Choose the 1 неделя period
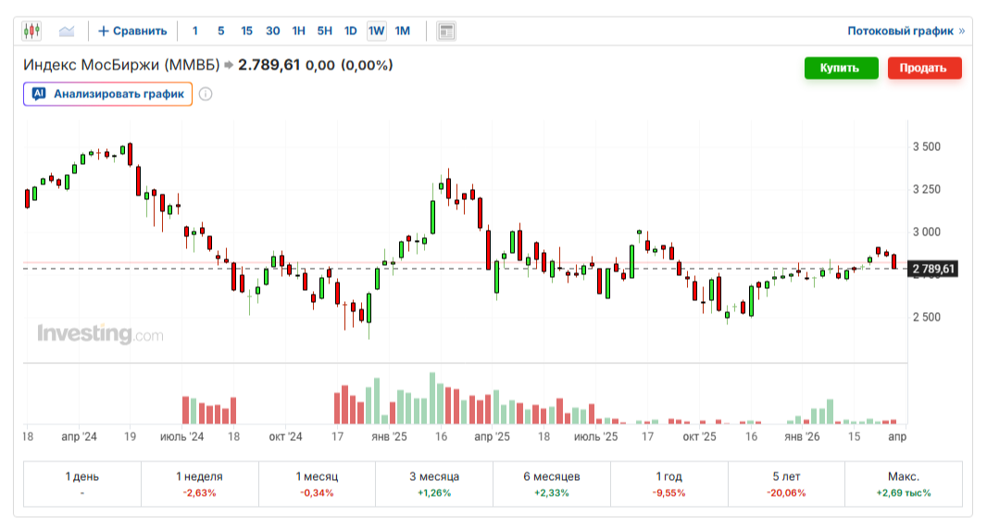The width and height of the screenshot is (987, 529). pyautogui.click(x=200, y=484)
